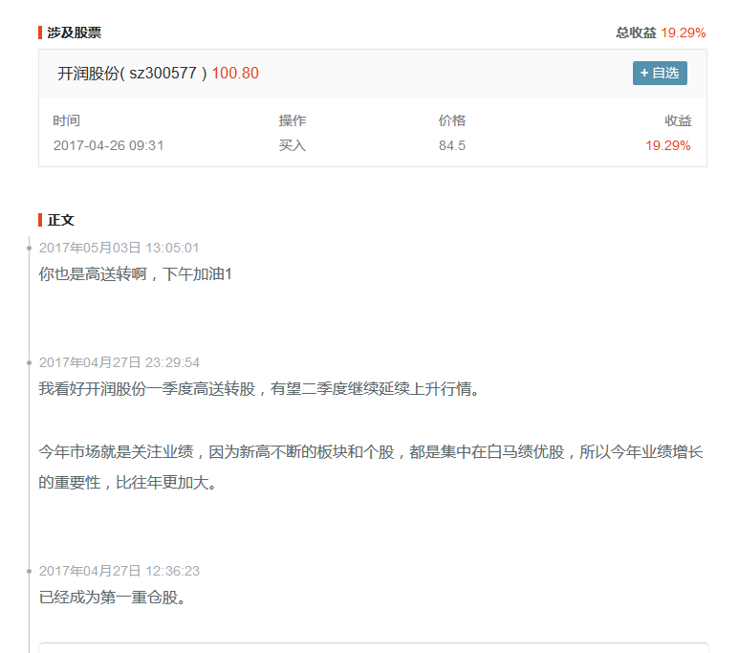
Task: Click the 买入 operation cell
Action: (293, 145)
